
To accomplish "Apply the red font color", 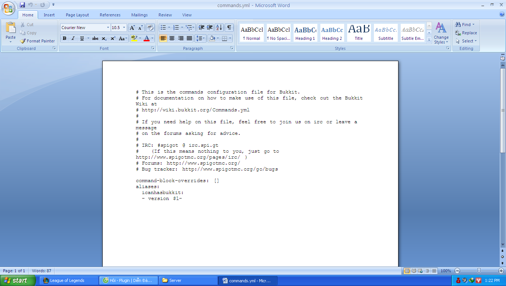I will click(x=147, y=38).
